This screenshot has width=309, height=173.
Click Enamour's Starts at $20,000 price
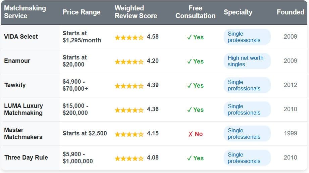(x=74, y=61)
